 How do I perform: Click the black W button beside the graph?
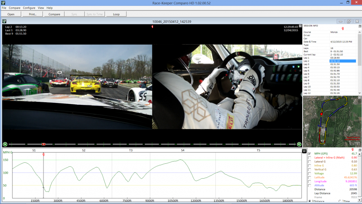point(304,151)
